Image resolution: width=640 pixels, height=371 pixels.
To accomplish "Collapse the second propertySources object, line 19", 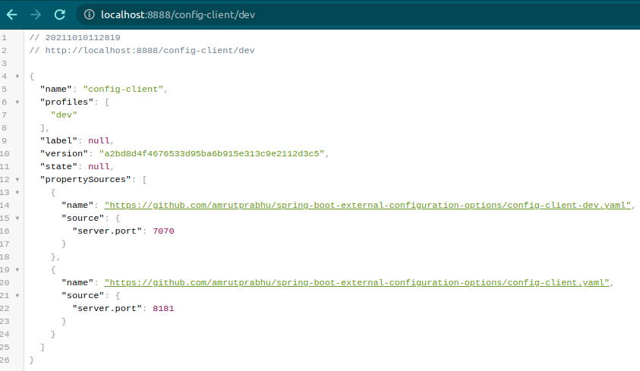I will point(17,270).
